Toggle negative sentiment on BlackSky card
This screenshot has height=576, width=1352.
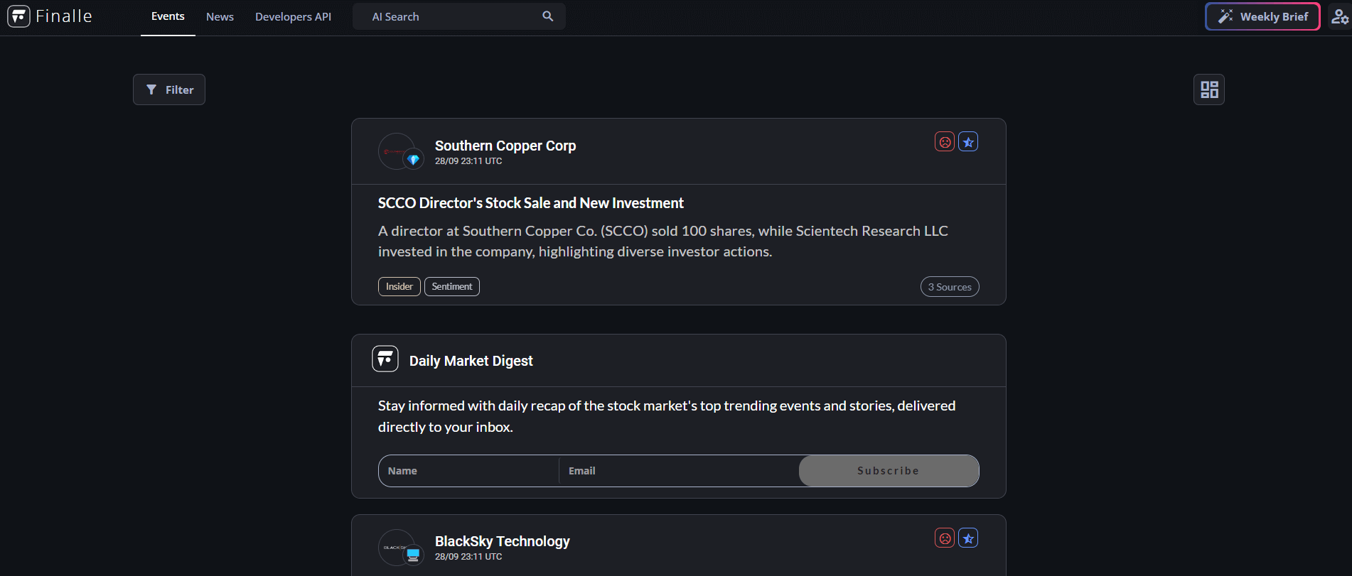coord(945,538)
